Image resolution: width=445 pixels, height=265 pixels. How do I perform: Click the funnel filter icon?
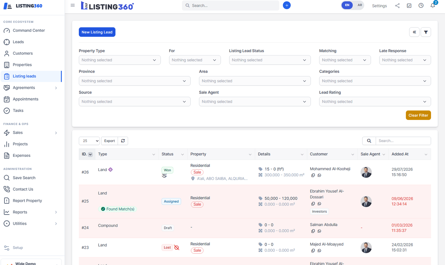click(x=426, y=32)
